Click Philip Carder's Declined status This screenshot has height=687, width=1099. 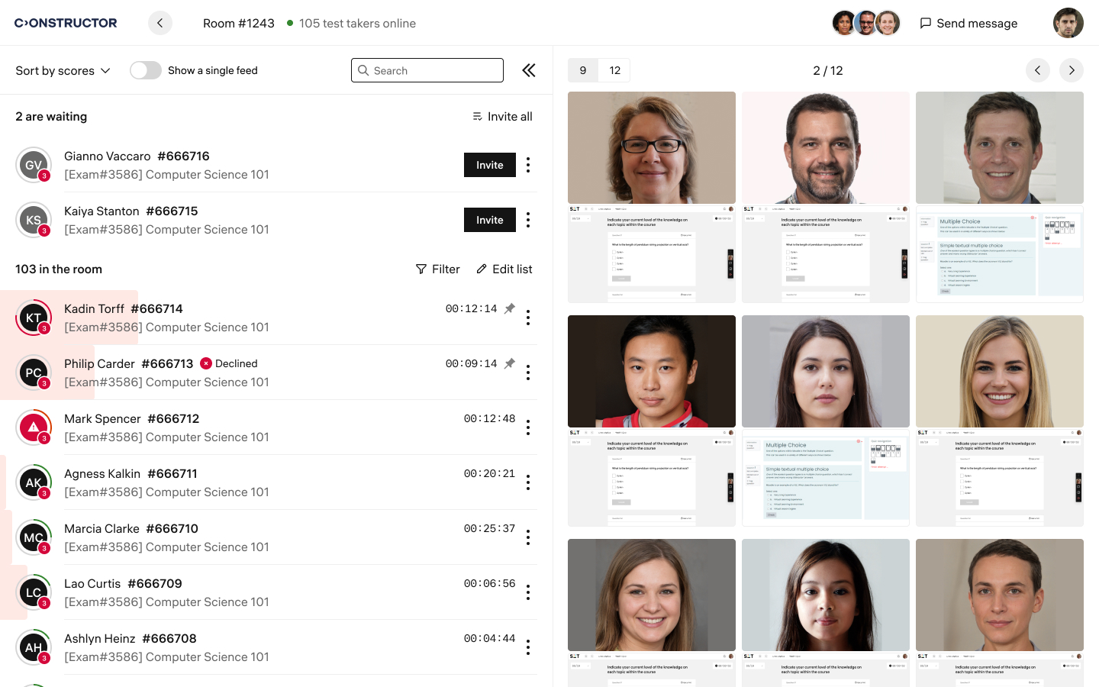(x=229, y=363)
